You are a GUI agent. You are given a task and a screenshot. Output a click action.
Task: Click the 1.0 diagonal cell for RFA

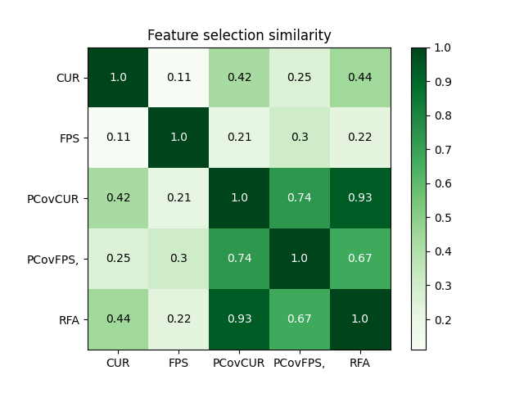[x=360, y=319]
